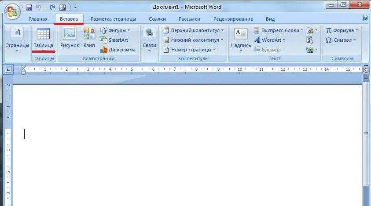371x206 pixels.
Task: Open Номер страницы dropdown
Action: 190,50
